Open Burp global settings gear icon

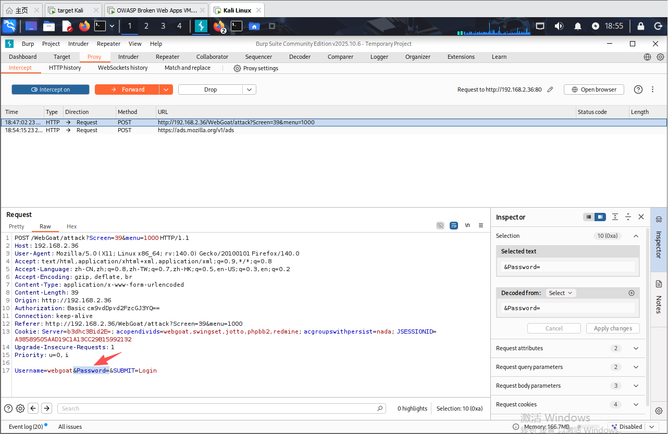pyautogui.click(x=660, y=57)
